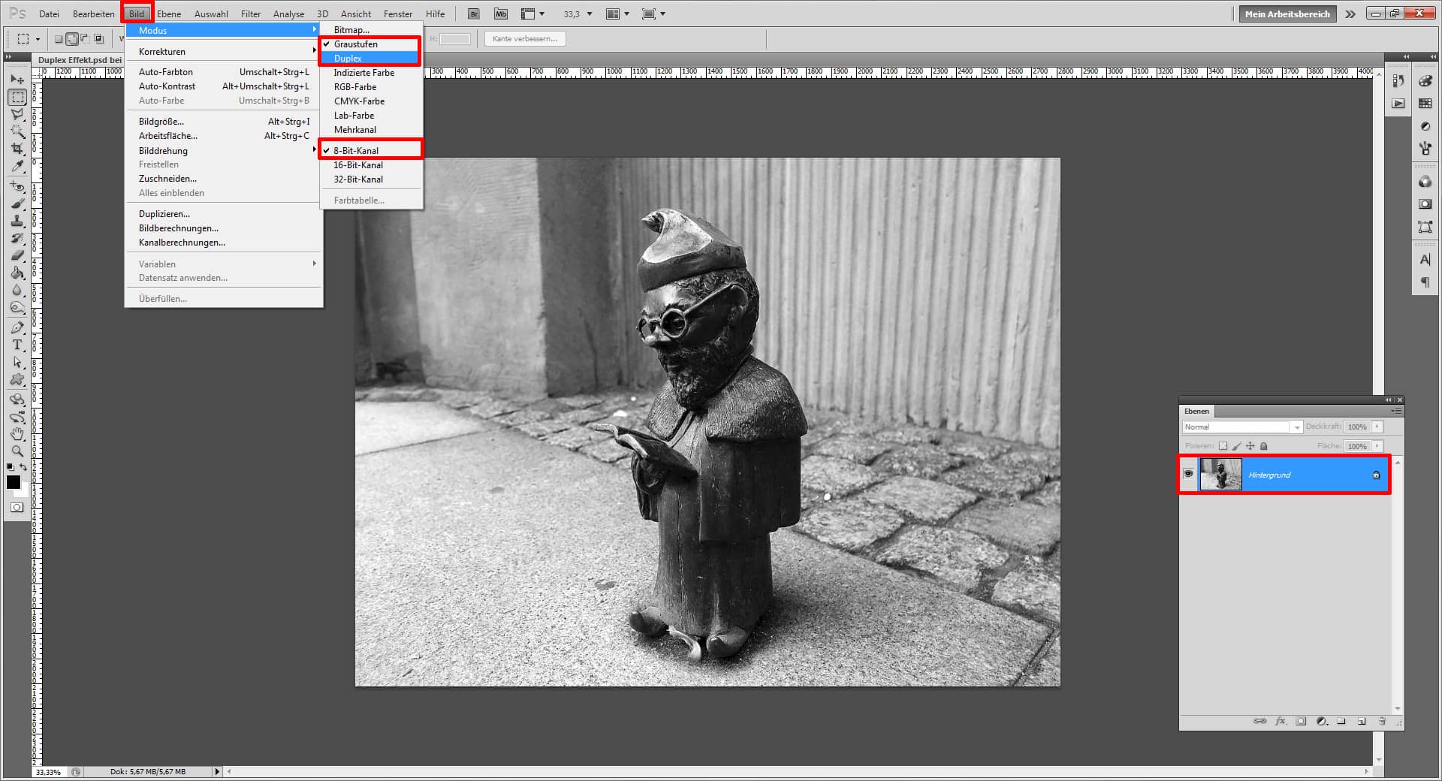Expand the Deckkraft opacity slider arrow
1442x781 pixels.
click(1379, 427)
